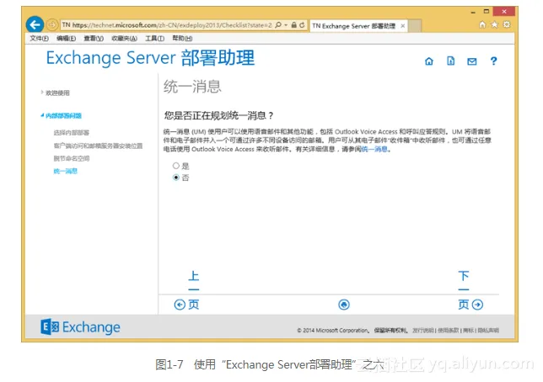This screenshot has width=543, height=382.
Task: Click the 统一消息 hyperlink in the description
Action: (x=375, y=149)
